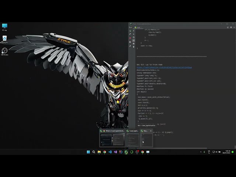Click the window-mode icon beside the gear
This screenshot has height=177, width=236.
(x=228, y=27)
